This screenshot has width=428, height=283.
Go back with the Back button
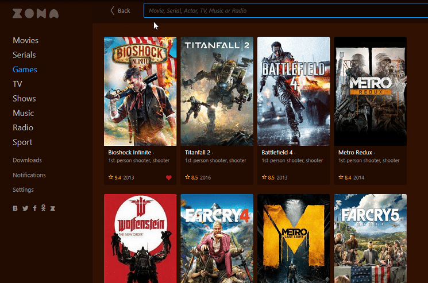coord(120,11)
